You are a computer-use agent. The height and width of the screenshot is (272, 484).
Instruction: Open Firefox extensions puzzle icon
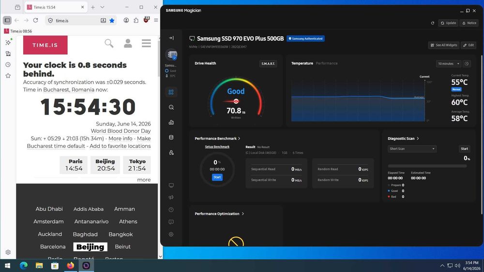pyautogui.click(x=136, y=20)
